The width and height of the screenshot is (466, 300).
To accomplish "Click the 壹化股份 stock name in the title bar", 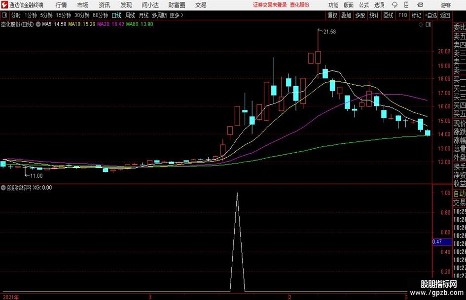I will (x=300, y=5).
